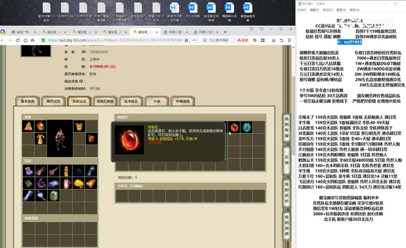This screenshot has height=248, width=406.
Task: Click the green gem in the 物品栏 inventory
Action: pyautogui.click(x=246, y=127)
